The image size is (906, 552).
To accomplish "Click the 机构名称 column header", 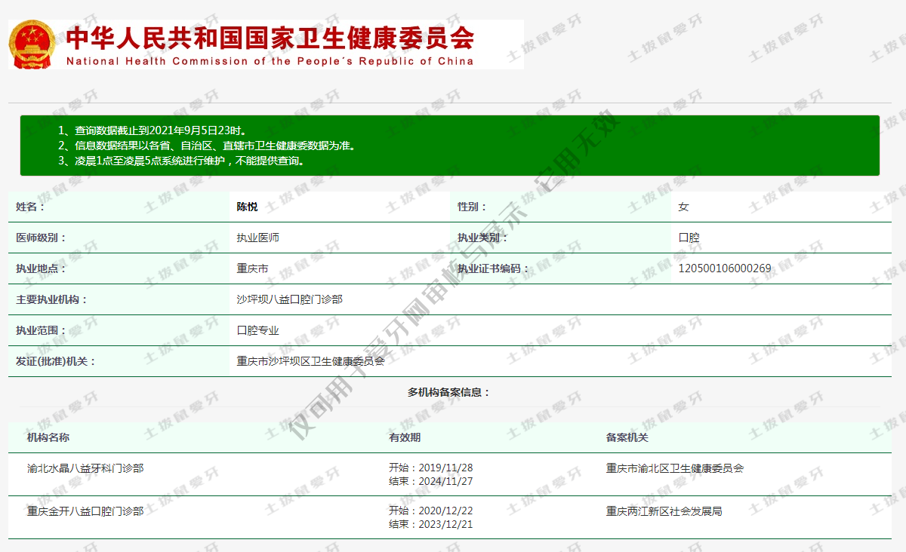I will coord(48,437).
